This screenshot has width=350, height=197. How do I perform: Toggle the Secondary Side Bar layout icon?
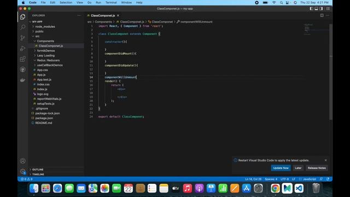[321, 9]
